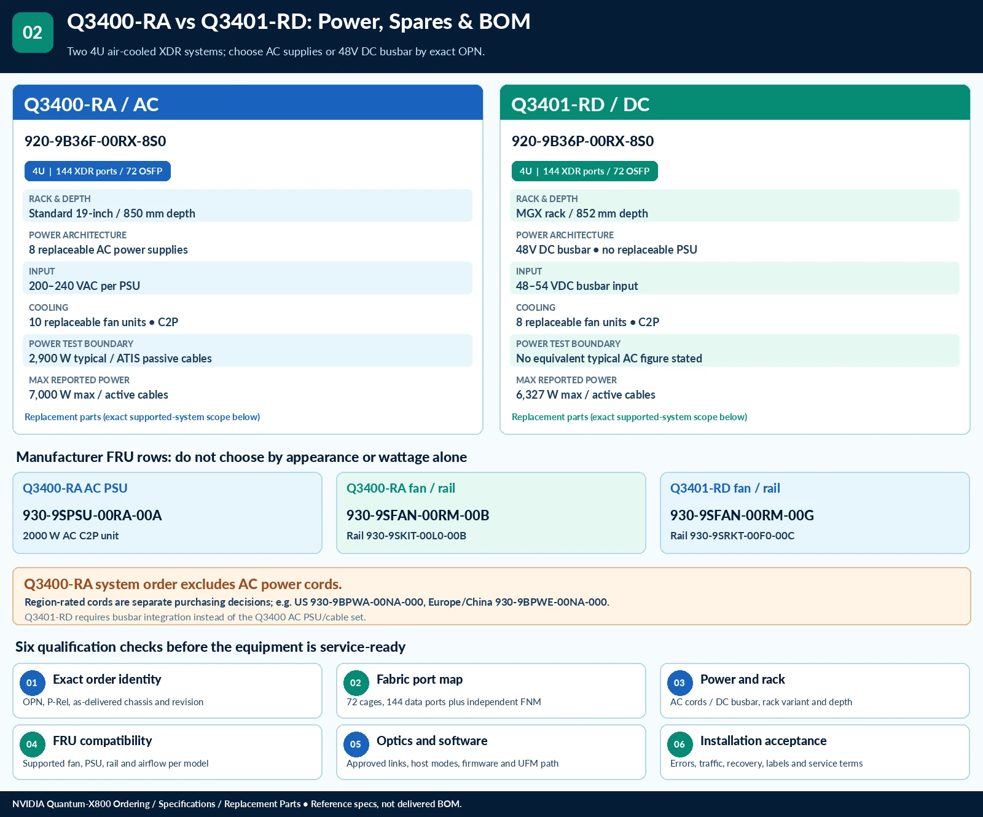983x817 pixels.
Task: Click the AC power cords exclusion heading
Action: 183,584
